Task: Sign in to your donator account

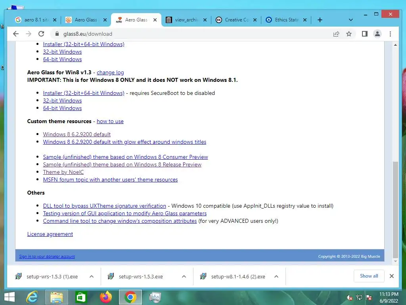Action: point(47,256)
